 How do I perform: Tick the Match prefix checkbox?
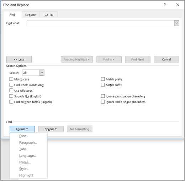click(x=103, y=79)
